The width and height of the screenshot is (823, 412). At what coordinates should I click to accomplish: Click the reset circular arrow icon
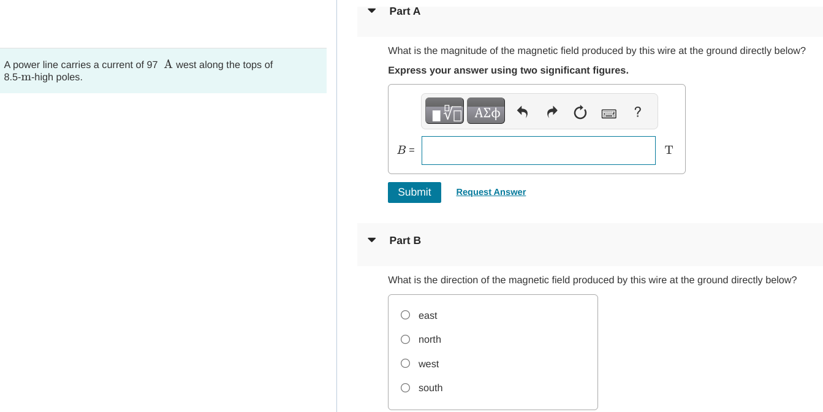(x=580, y=112)
